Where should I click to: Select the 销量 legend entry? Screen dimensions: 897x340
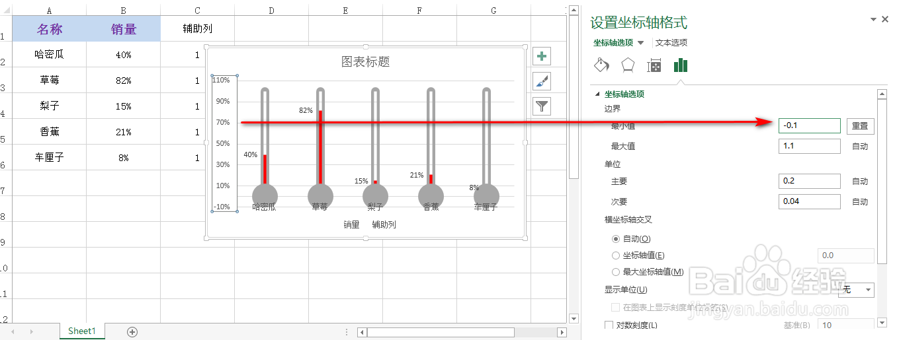pos(351,224)
